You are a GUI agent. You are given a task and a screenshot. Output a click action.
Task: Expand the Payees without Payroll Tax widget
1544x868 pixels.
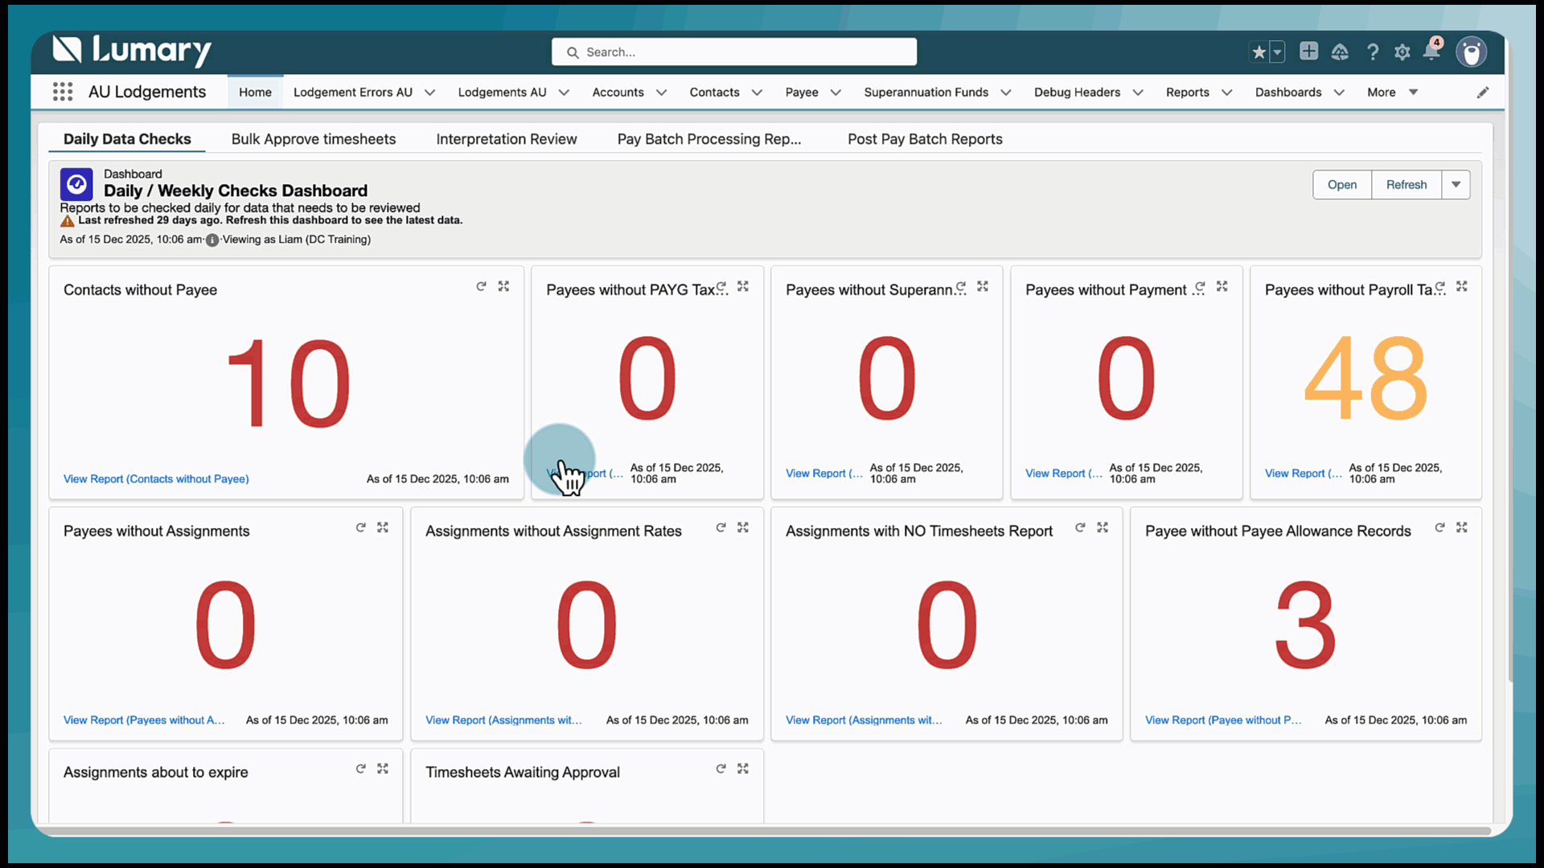(x=1462, y=286)
